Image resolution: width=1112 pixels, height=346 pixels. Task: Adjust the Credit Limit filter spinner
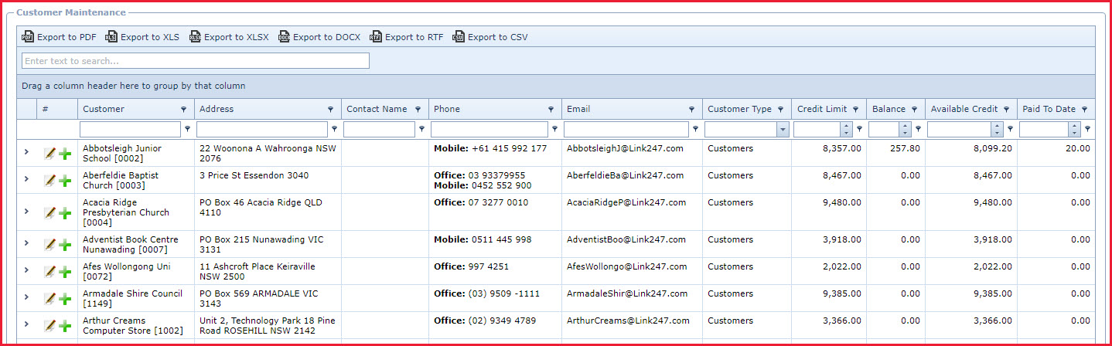[846, 130]
